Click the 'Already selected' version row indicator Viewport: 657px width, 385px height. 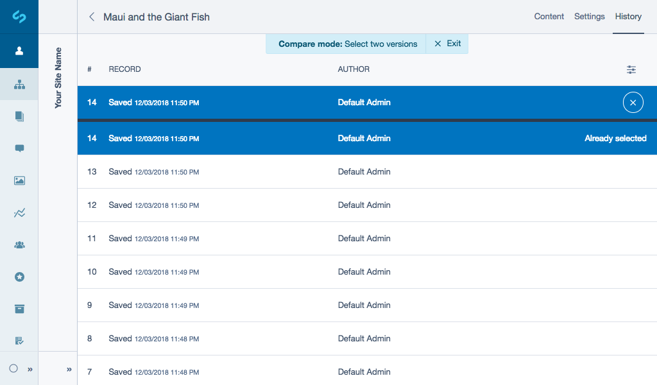pos(615,138)
